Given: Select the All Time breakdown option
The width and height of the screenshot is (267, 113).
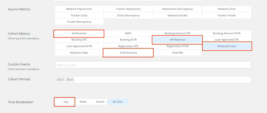Looking at the screenshot, I should click(x=117, y=102).
